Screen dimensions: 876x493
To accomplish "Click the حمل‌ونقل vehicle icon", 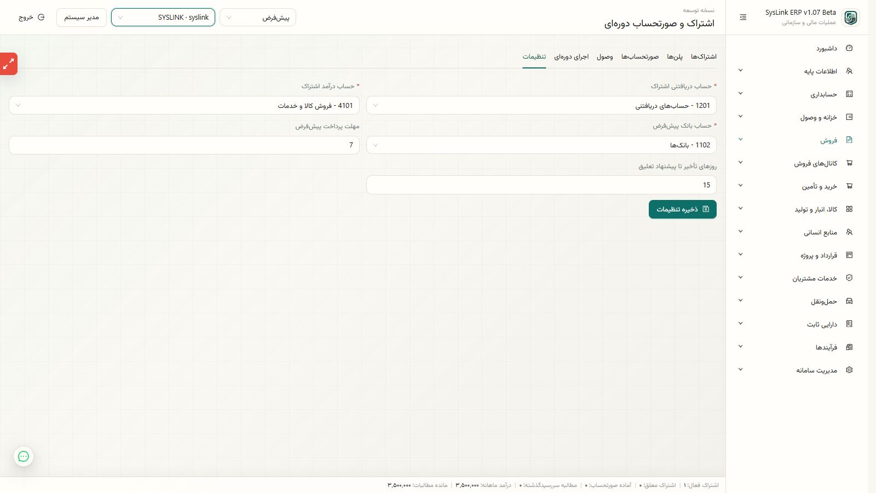I will tap(849, 301).
